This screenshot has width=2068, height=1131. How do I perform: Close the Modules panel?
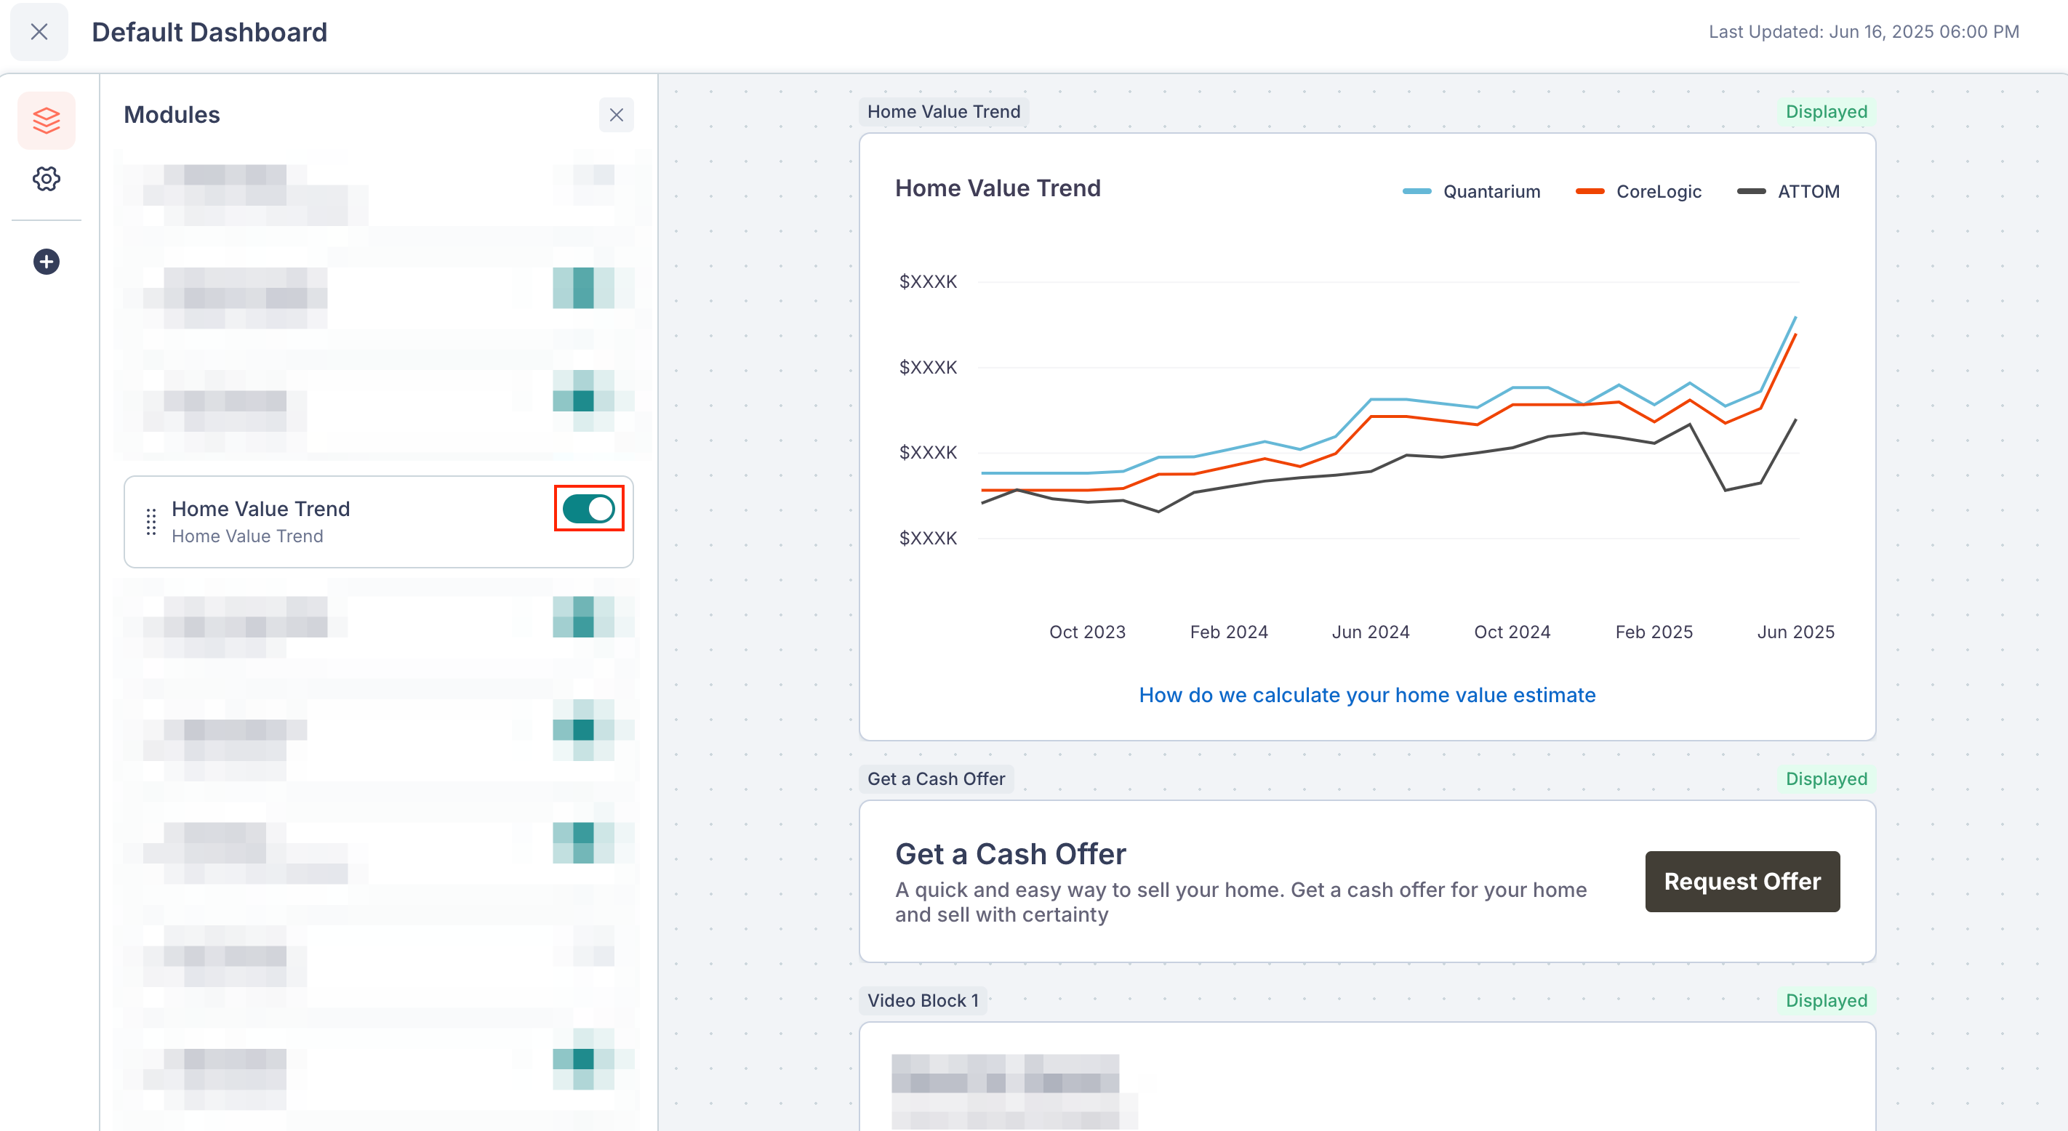coord(617,115)
